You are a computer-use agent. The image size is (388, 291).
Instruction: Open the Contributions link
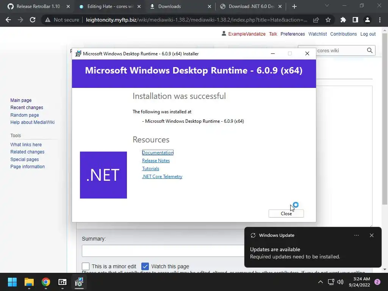point(343,34)
